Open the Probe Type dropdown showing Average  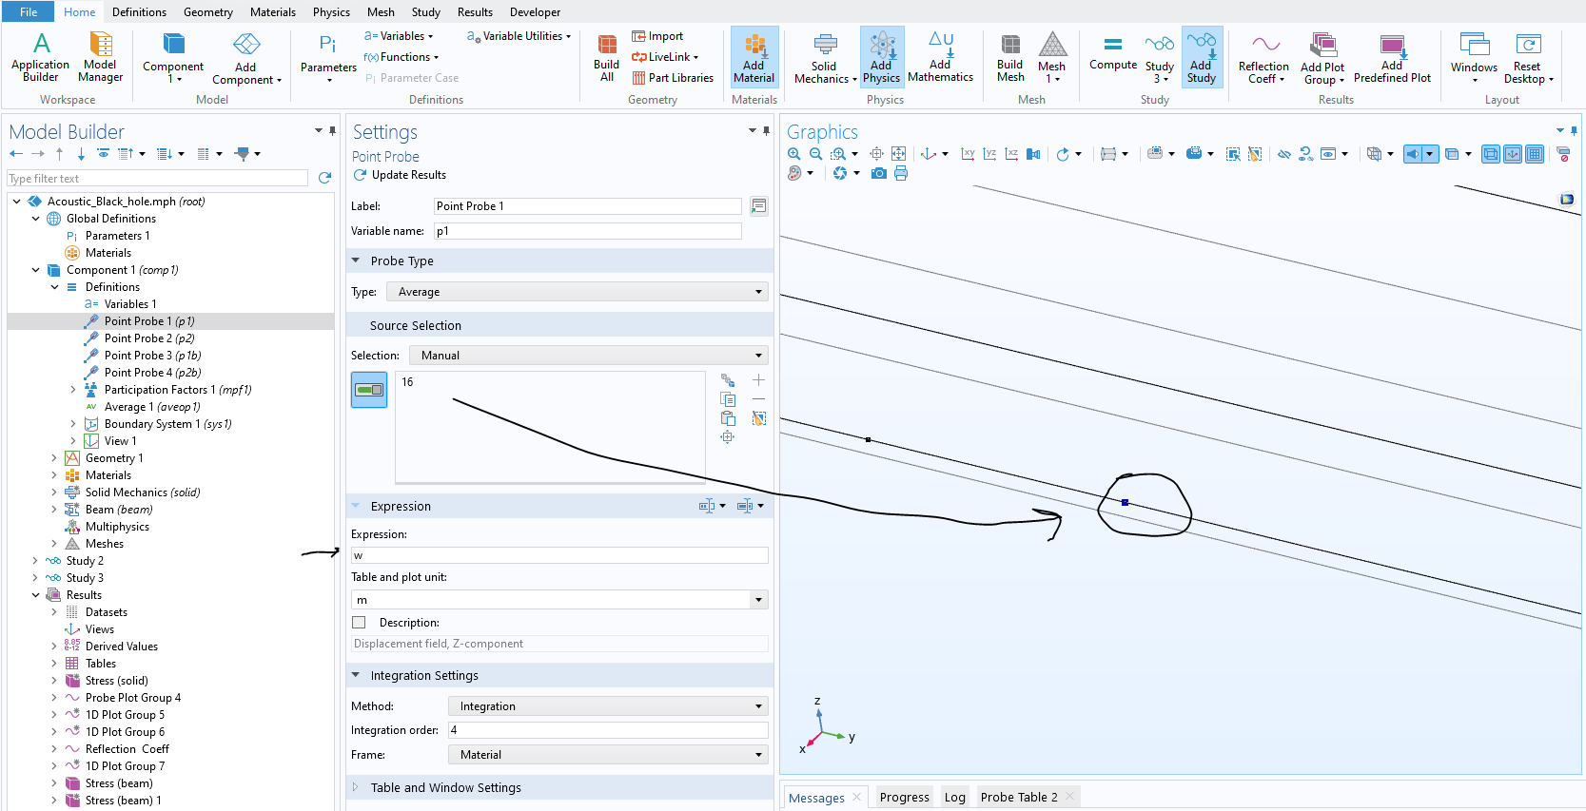coord(579,292)
